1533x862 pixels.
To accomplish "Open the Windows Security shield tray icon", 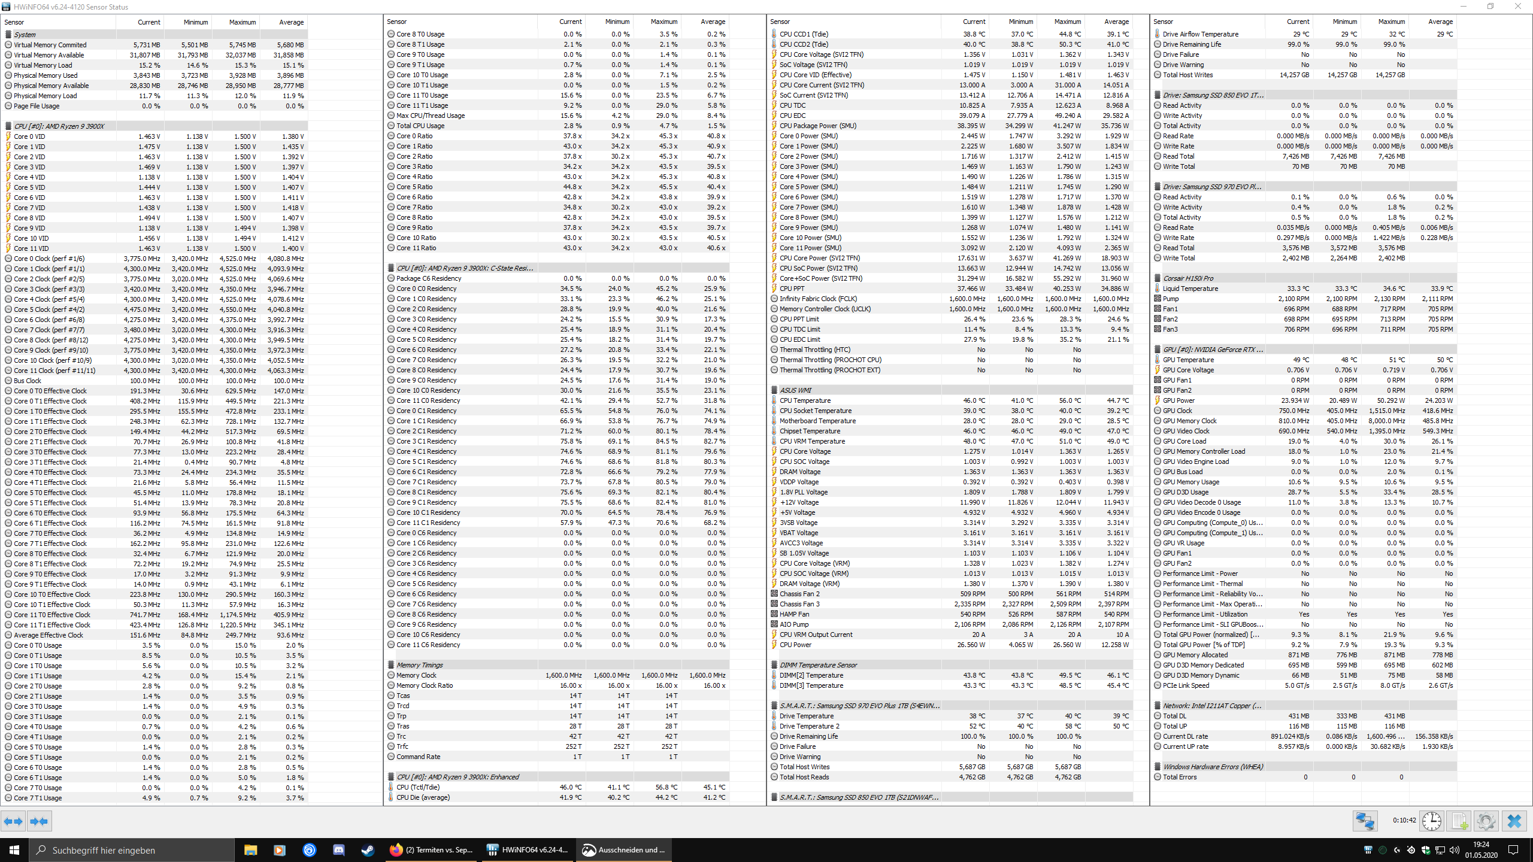I will click(x=1426, y=850).
